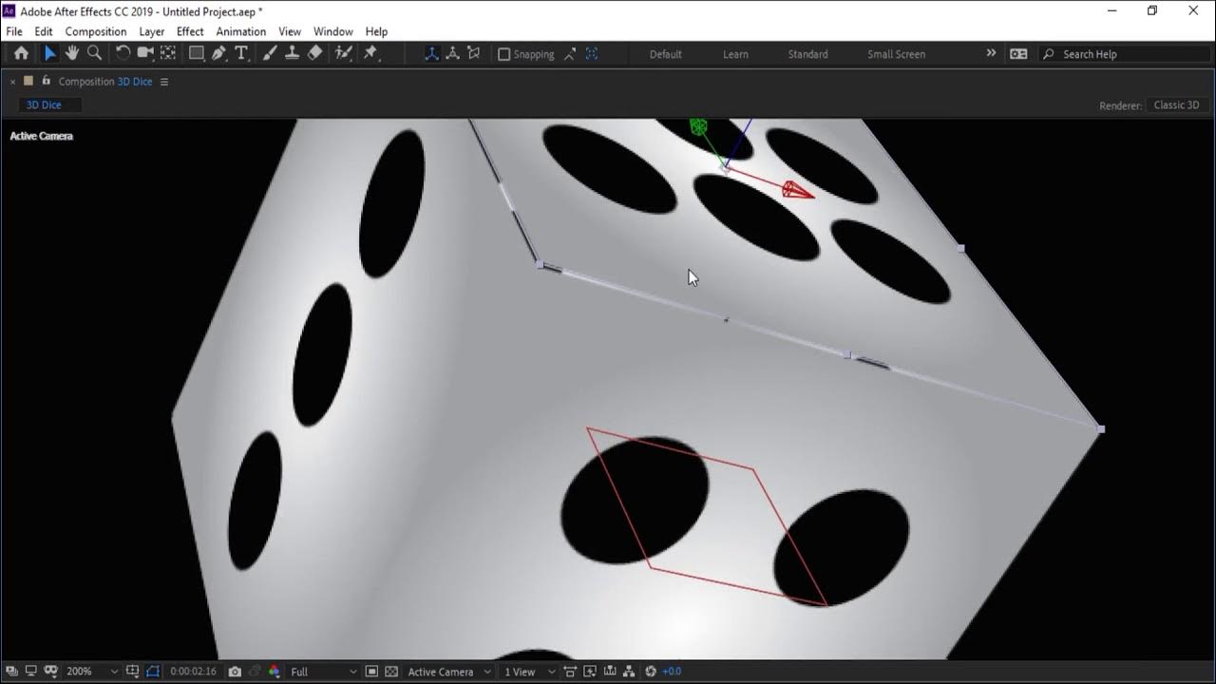Toggle Pixel Aspect Ratio Correction
1216x684 pixels.
pos(569,672)
